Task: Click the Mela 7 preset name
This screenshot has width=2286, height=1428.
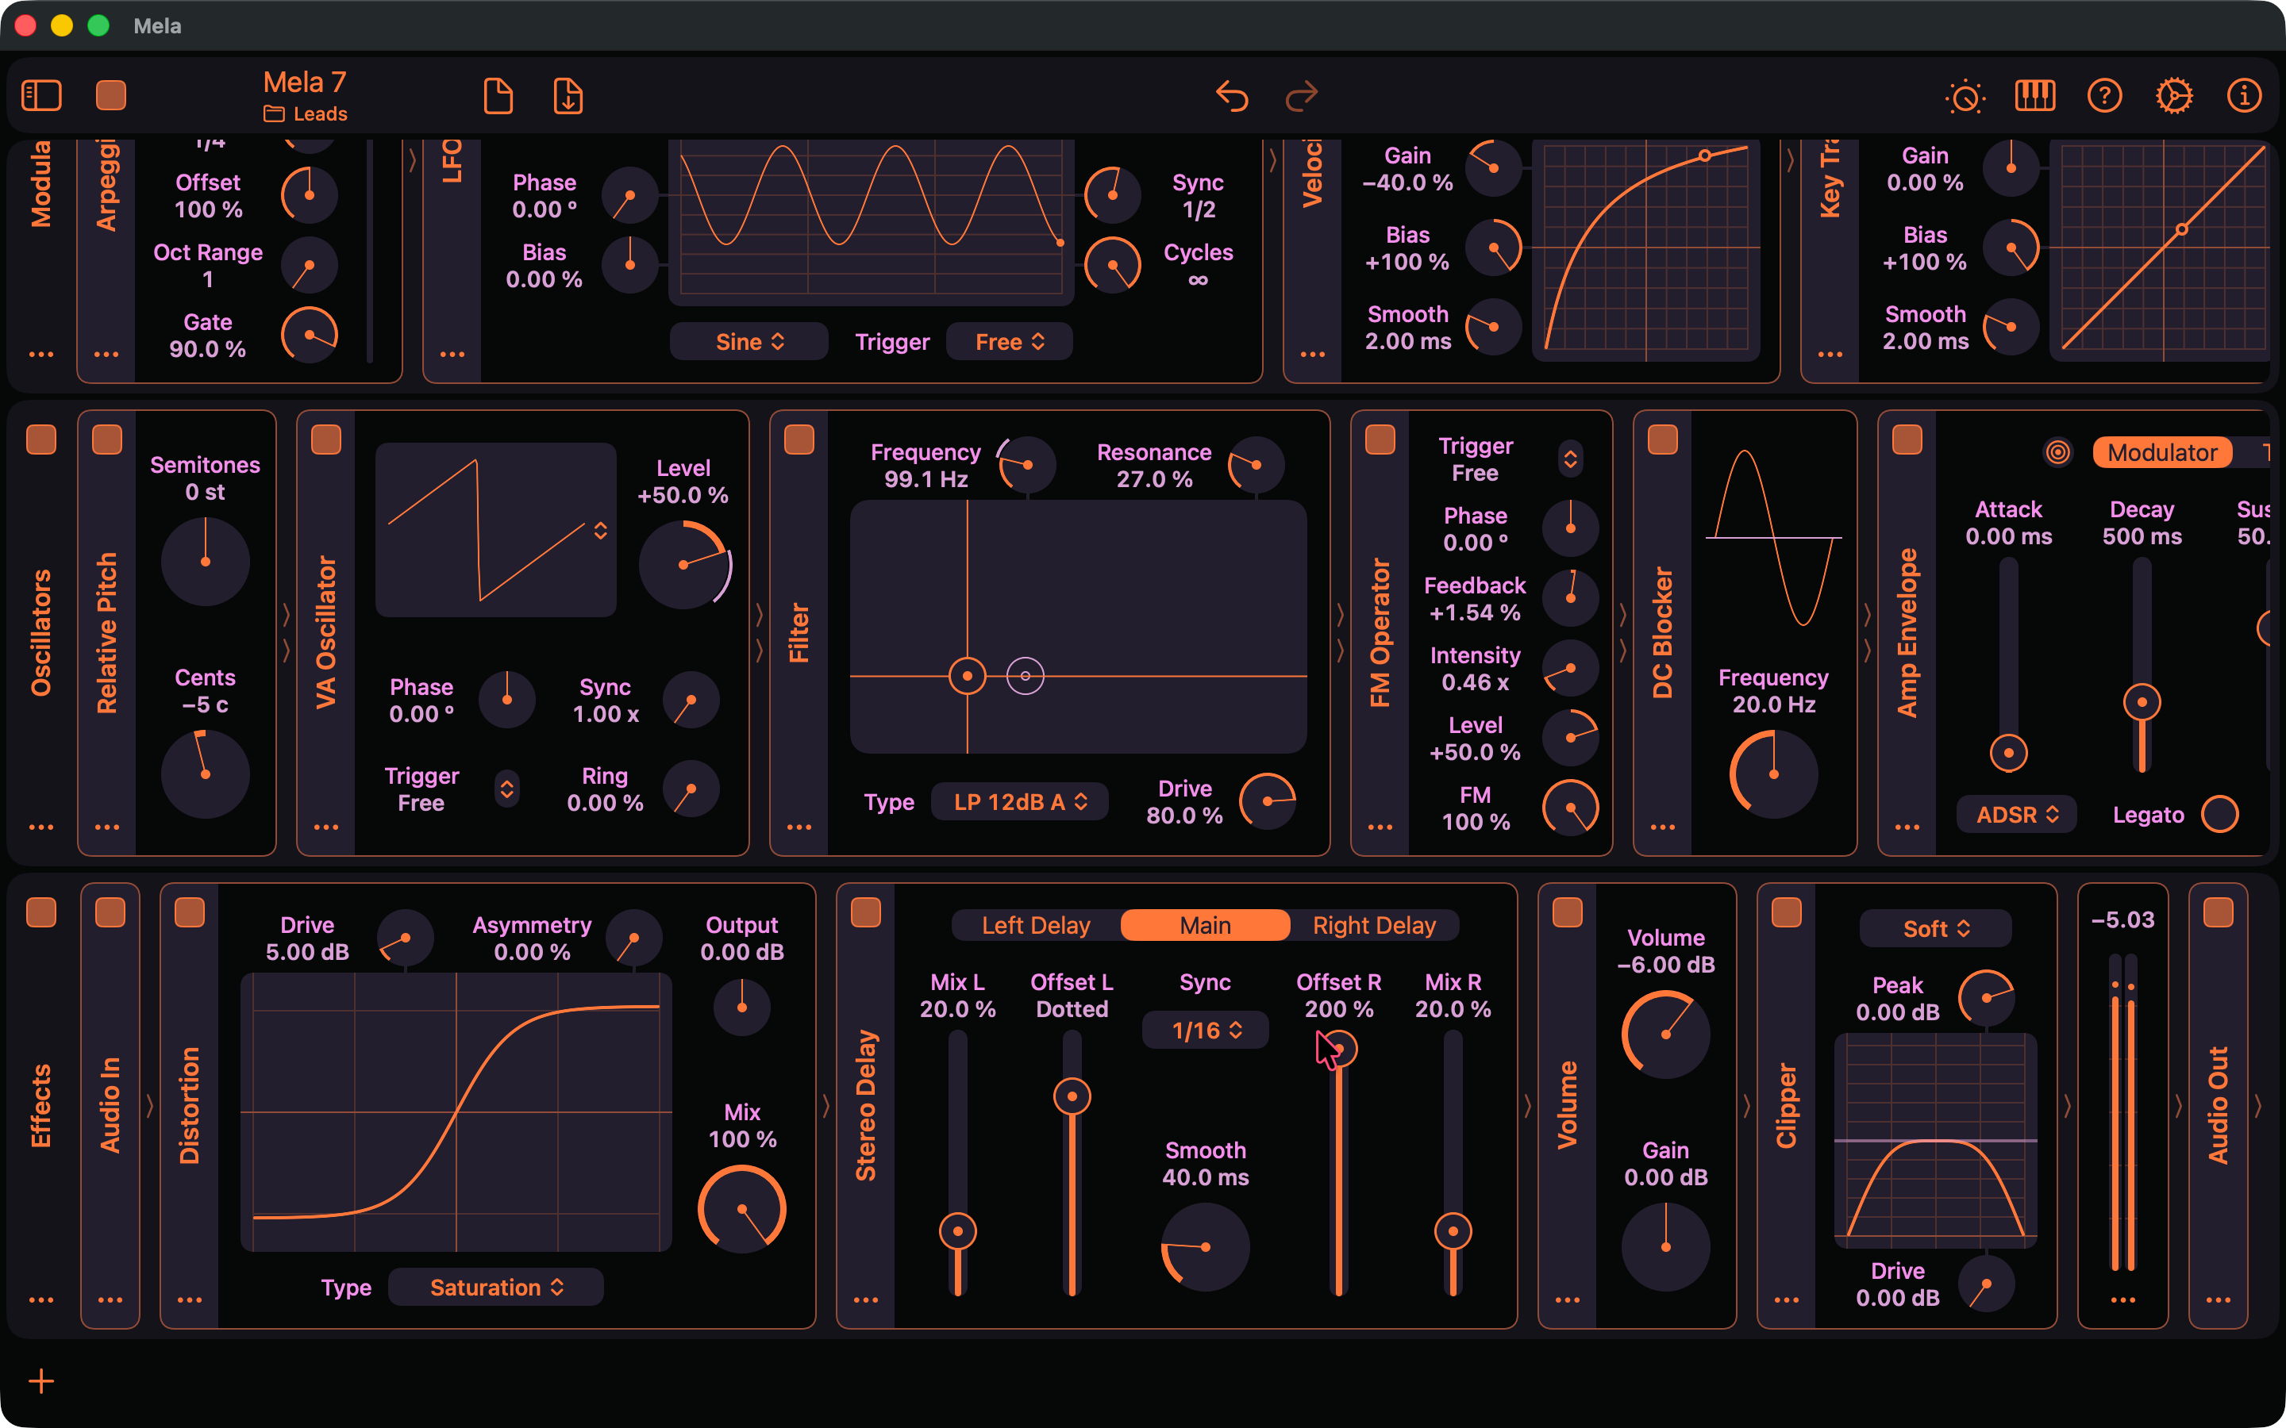Action: pos(304,83)
